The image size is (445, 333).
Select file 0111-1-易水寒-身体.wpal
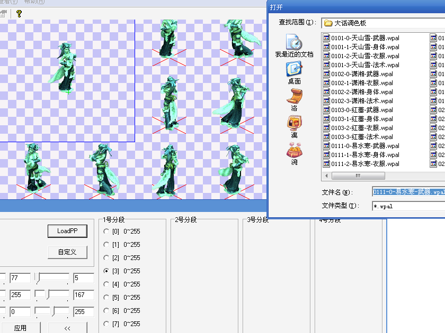pos(361,155)
